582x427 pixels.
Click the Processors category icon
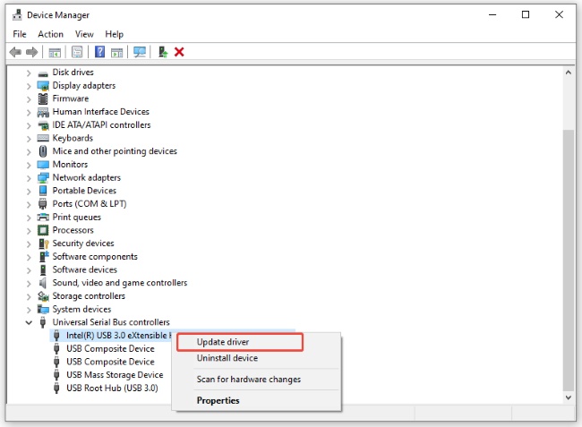click(x=43, y=230)
